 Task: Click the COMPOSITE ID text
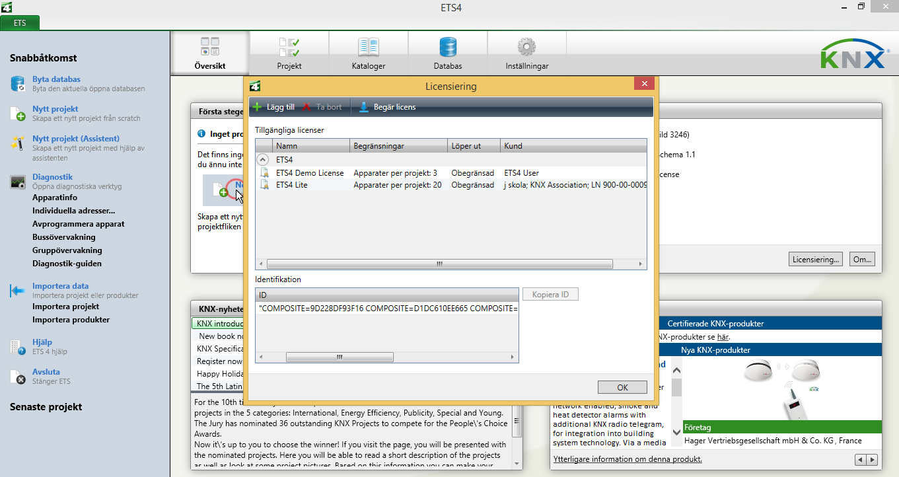click(387, 309)
